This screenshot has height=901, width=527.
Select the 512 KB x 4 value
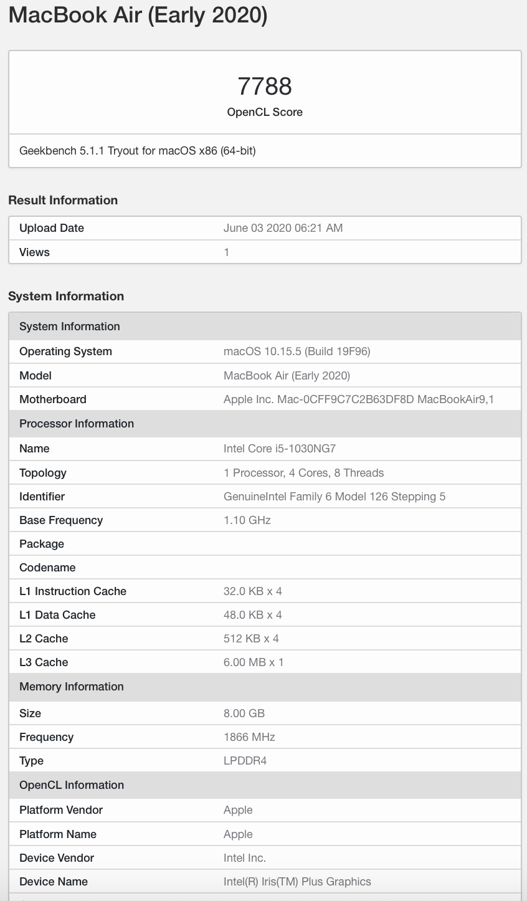point(251,639)
